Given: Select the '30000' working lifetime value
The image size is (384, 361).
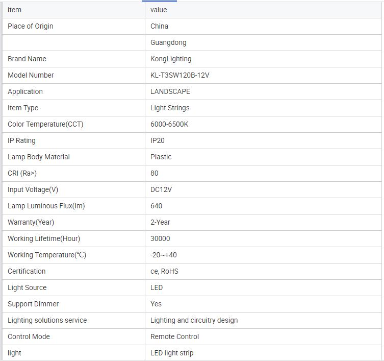Looking at the screenshot, I should click(x=160, y=238).
